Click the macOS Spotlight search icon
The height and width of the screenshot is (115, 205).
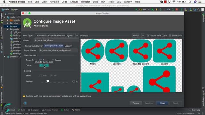pos(190,2)
